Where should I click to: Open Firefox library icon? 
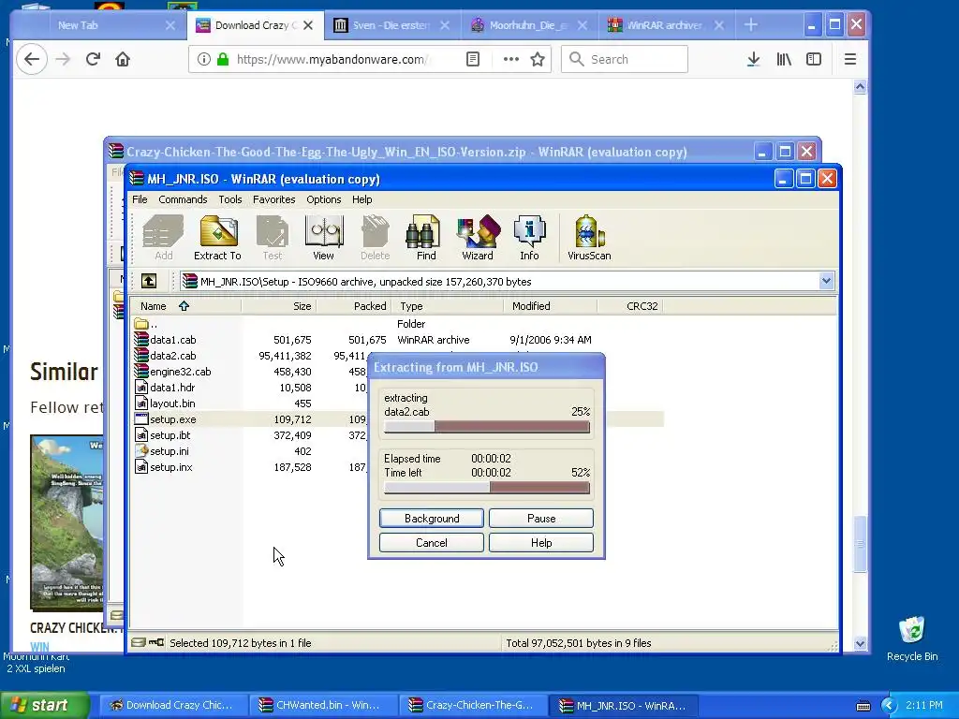click(784, 59)
